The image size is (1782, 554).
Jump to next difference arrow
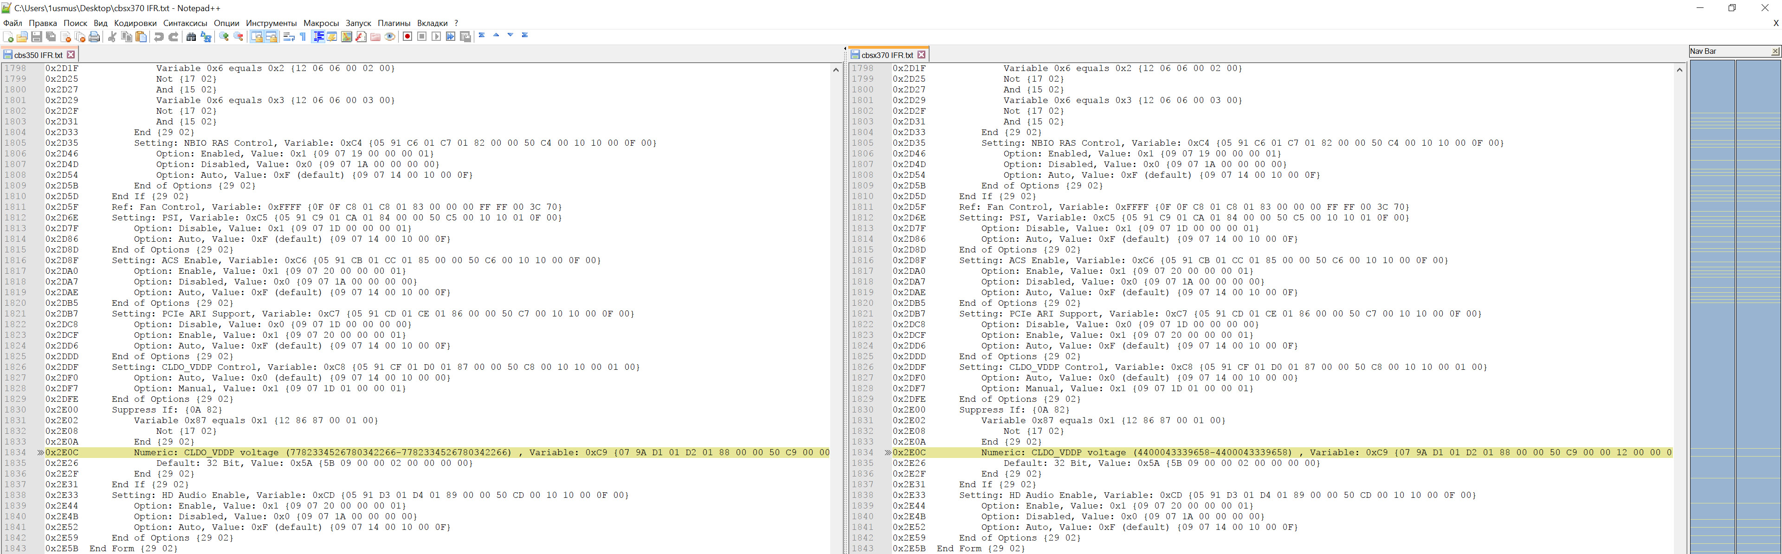510,35
